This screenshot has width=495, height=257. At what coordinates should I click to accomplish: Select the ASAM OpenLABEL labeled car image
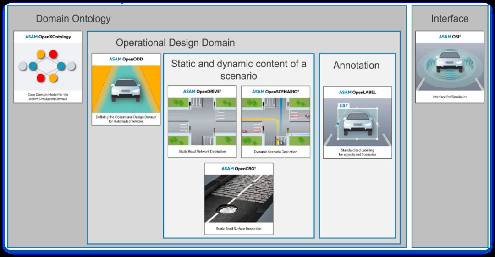pyautogui.click(x=357, y=122)
